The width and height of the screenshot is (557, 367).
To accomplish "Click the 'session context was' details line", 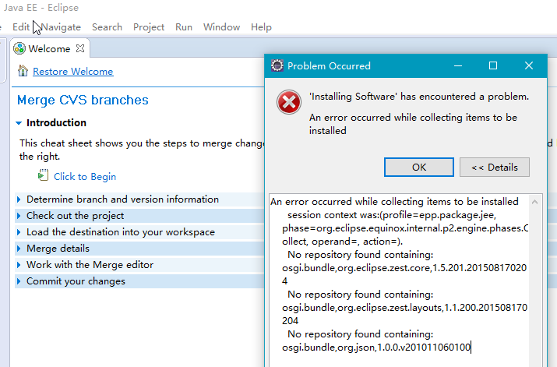I will click(x=392, y=215).
